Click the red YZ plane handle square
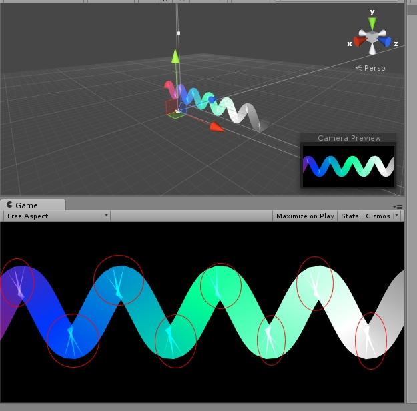The width and height of the screenshot is (417, 411). point(170,106)
